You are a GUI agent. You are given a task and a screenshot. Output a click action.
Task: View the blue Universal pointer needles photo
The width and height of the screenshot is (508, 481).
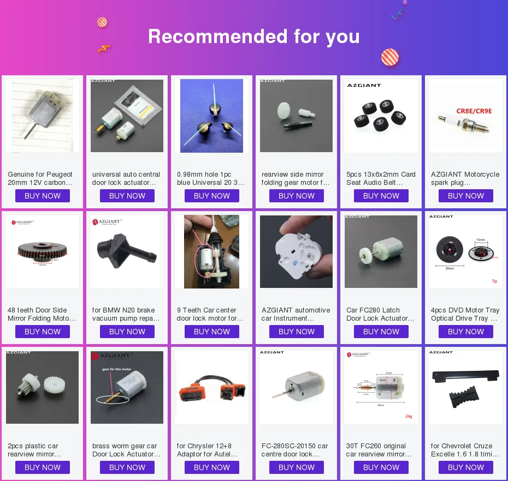(211, 116)
